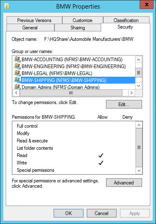Click the BMW-LEGAL group icon
The image size is (156, 224).
point(18,73)
